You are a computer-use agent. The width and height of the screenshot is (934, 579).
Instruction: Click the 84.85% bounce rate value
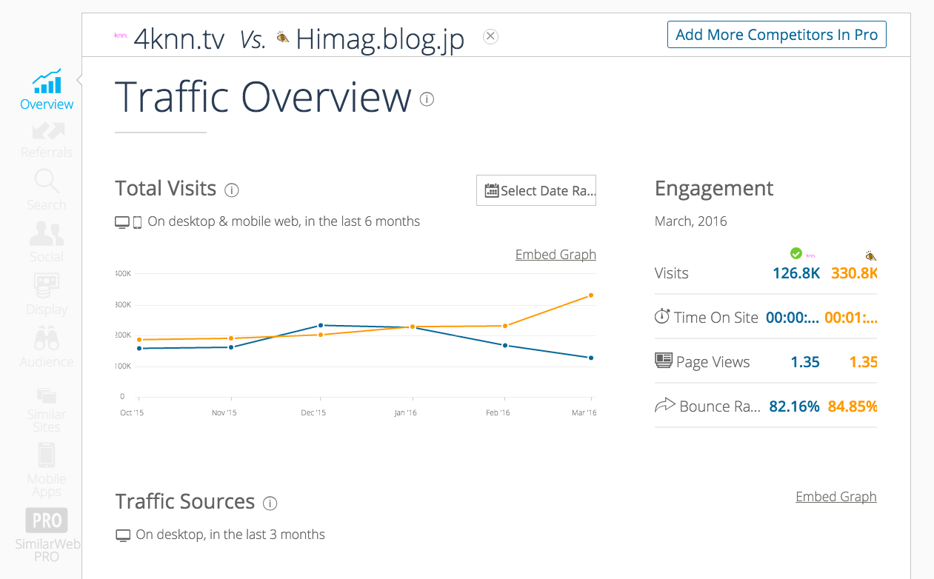click(x=853, y=406)
